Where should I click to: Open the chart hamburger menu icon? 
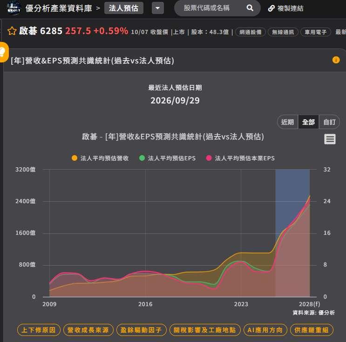click(x=330, y=139)
